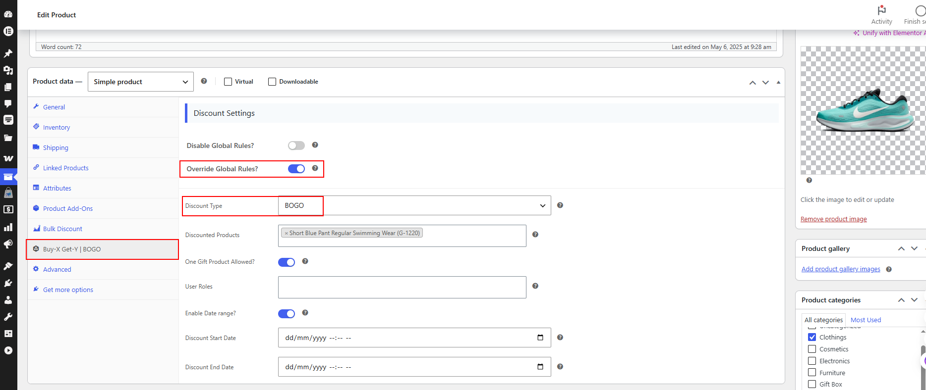
Task: Click Add product gallery images link
Action: [841, 269]
